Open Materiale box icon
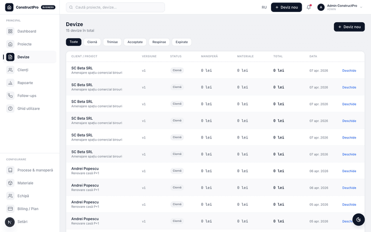371x232 pixels. tap(10, 183)
